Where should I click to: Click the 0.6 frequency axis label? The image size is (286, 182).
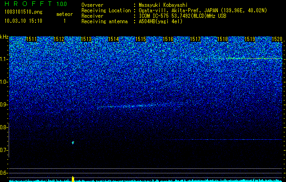tap(4, 173)
